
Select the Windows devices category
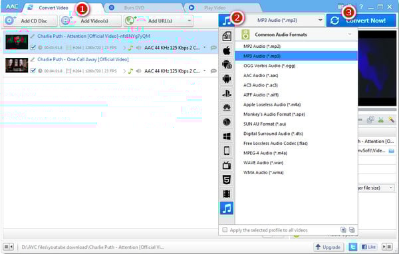(x=227, y=136)
